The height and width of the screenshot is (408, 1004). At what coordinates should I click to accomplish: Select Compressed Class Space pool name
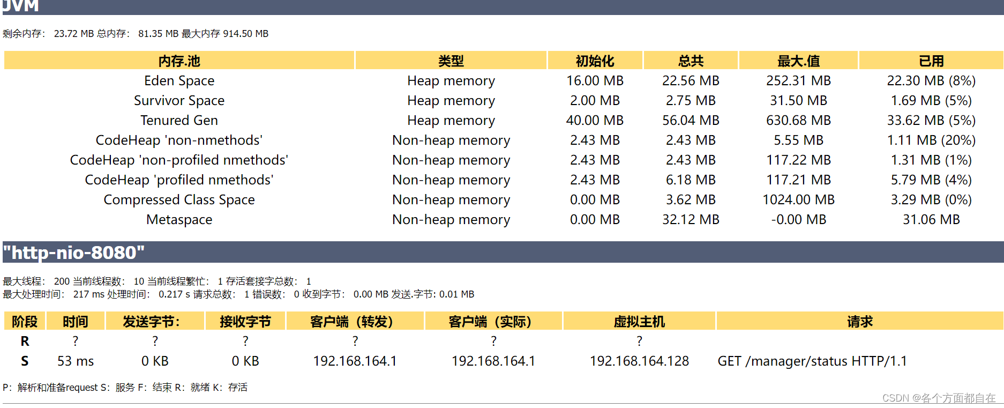[x=179, y=199]
